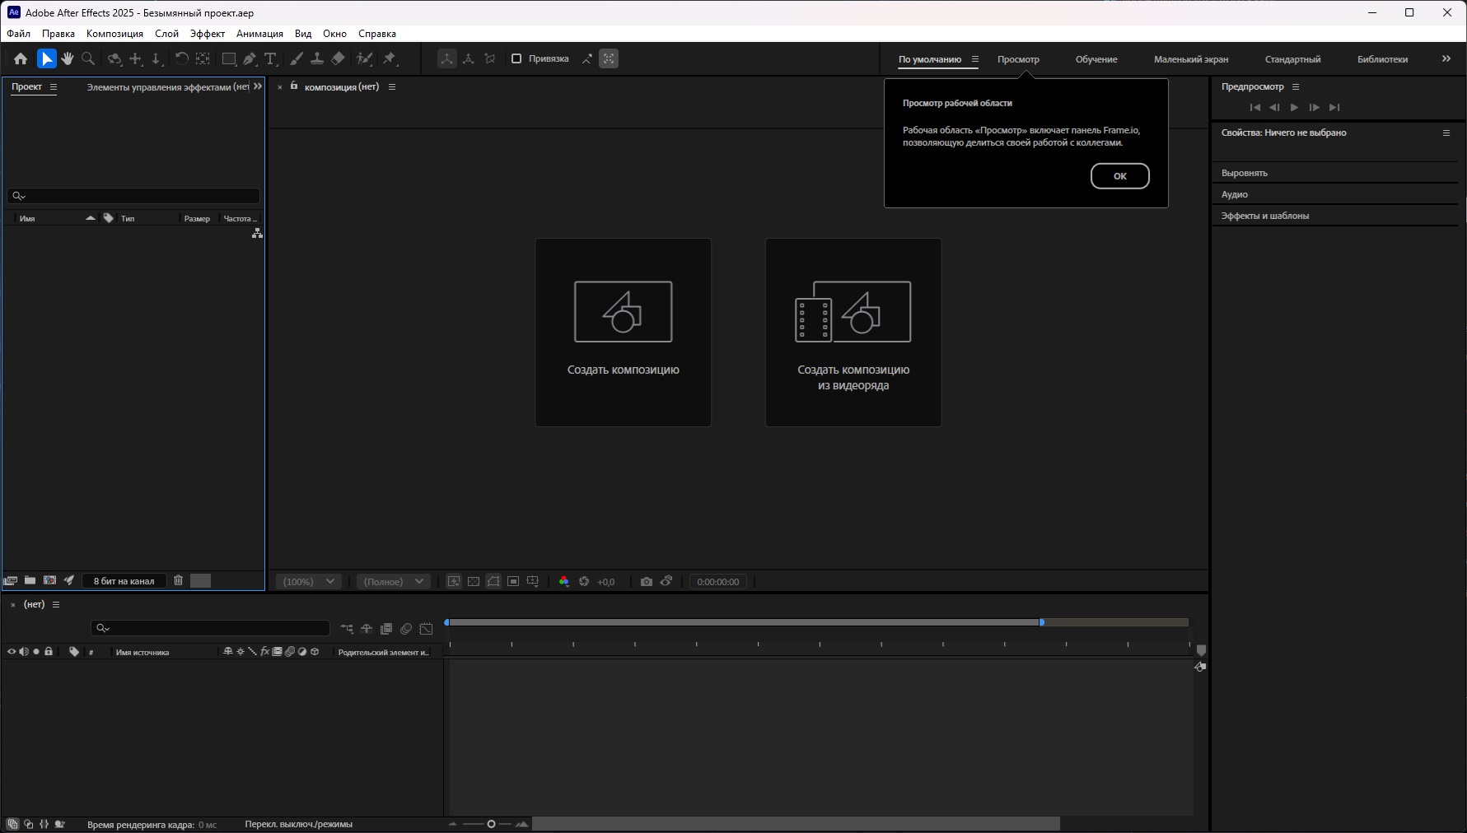
Task: Expand hidden workspaces with double chevron
Action: point(1446,58)
